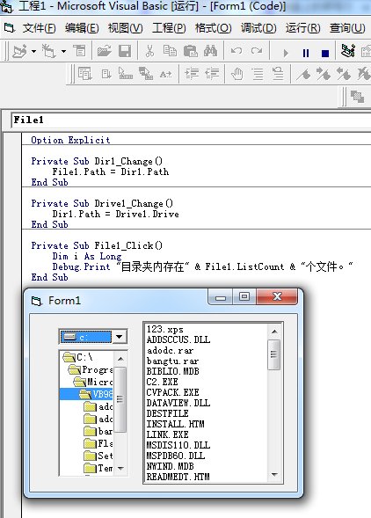Select the Progr folder in directory list
Viewport: 371px width, 518px height.
[91, 369]
